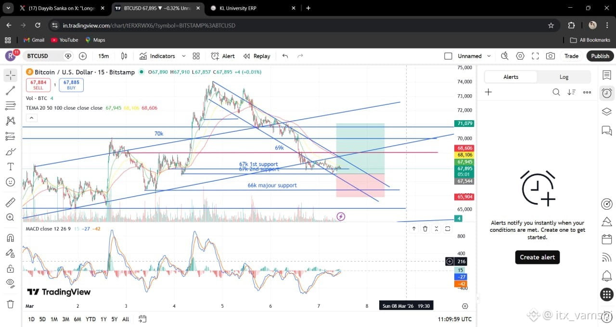Screen dimensions: 616x327
Task: Click the add symbol plus icon
Action: [x=83, y=56]
